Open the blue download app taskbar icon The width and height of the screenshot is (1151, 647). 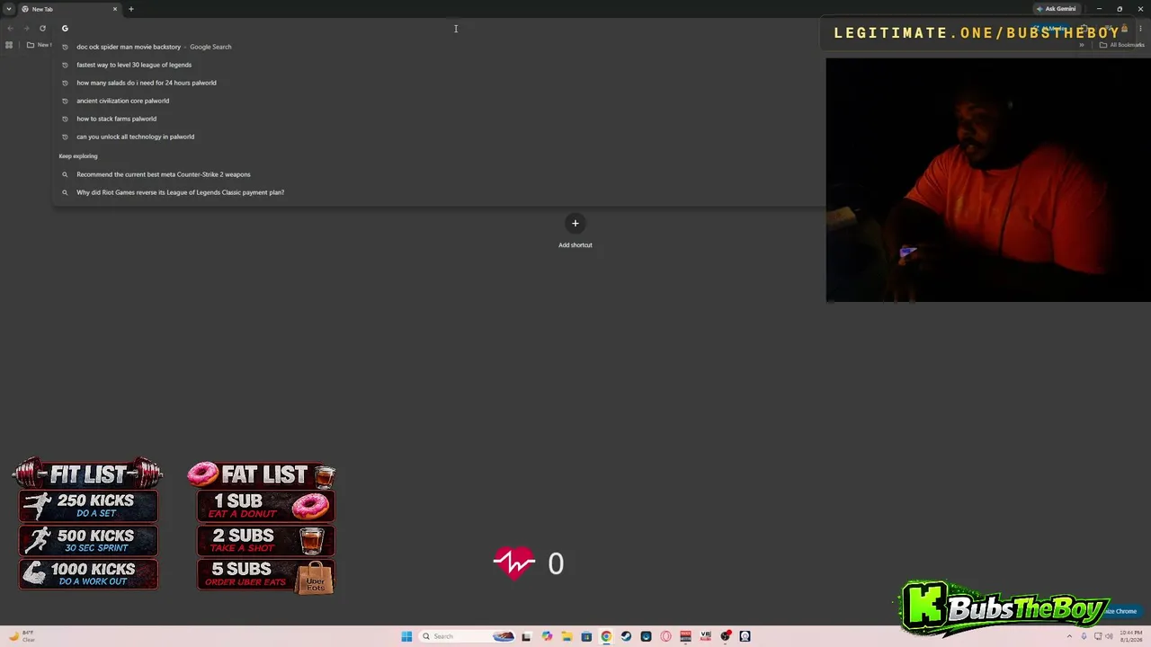click(x=586, y=636)
